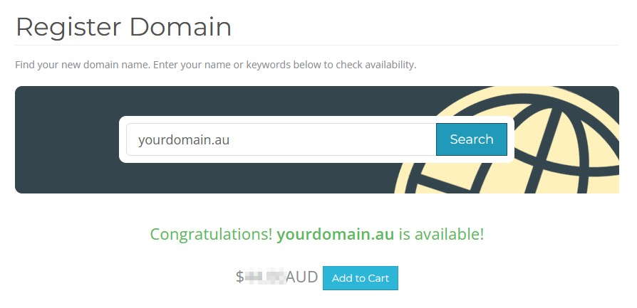
Task: Click the white search container's border
Action: [316, 120]
